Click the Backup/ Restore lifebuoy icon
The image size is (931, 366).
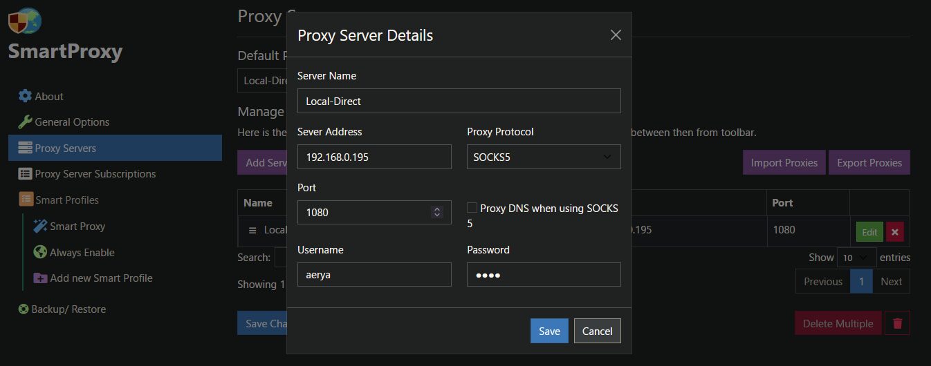click(23, 309)
